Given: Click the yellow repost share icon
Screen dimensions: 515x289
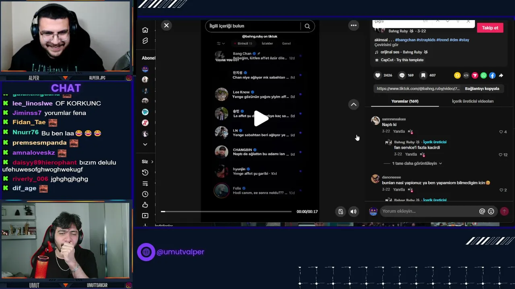Looking at the screenshot, I should (457, 75).
